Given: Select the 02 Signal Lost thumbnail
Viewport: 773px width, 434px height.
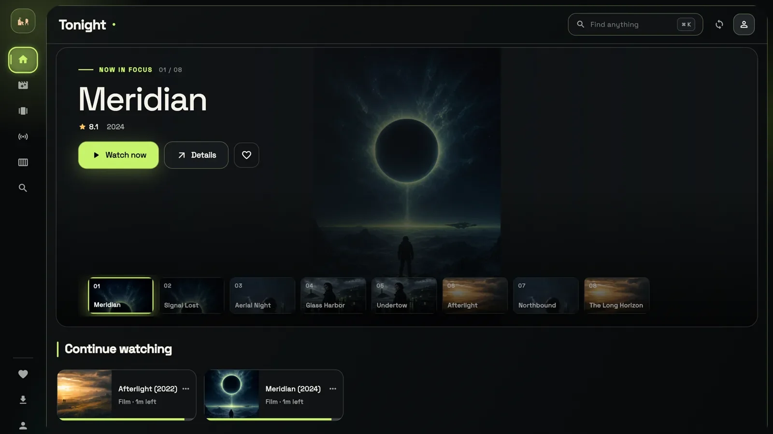Looking at the screenshot, I should [191, 296].
